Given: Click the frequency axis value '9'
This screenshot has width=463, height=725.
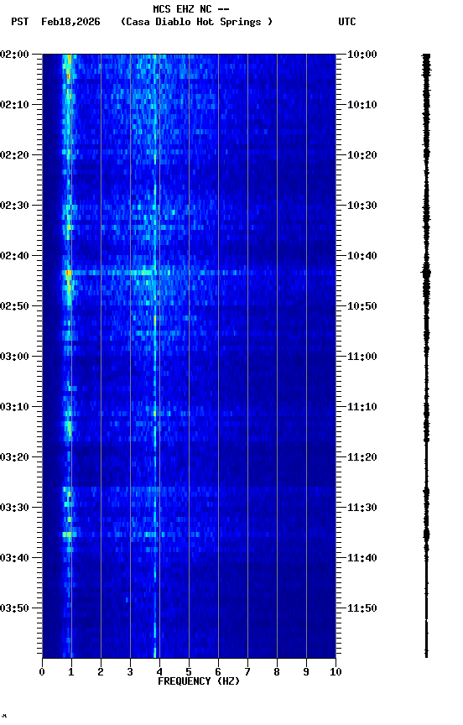Looking at the screenshot, I should pos(306,672).
